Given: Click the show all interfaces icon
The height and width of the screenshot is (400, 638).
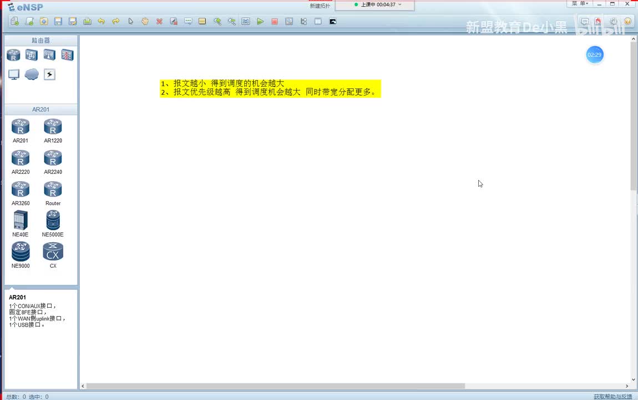Looking at the screenshot, I should (303, 21).
